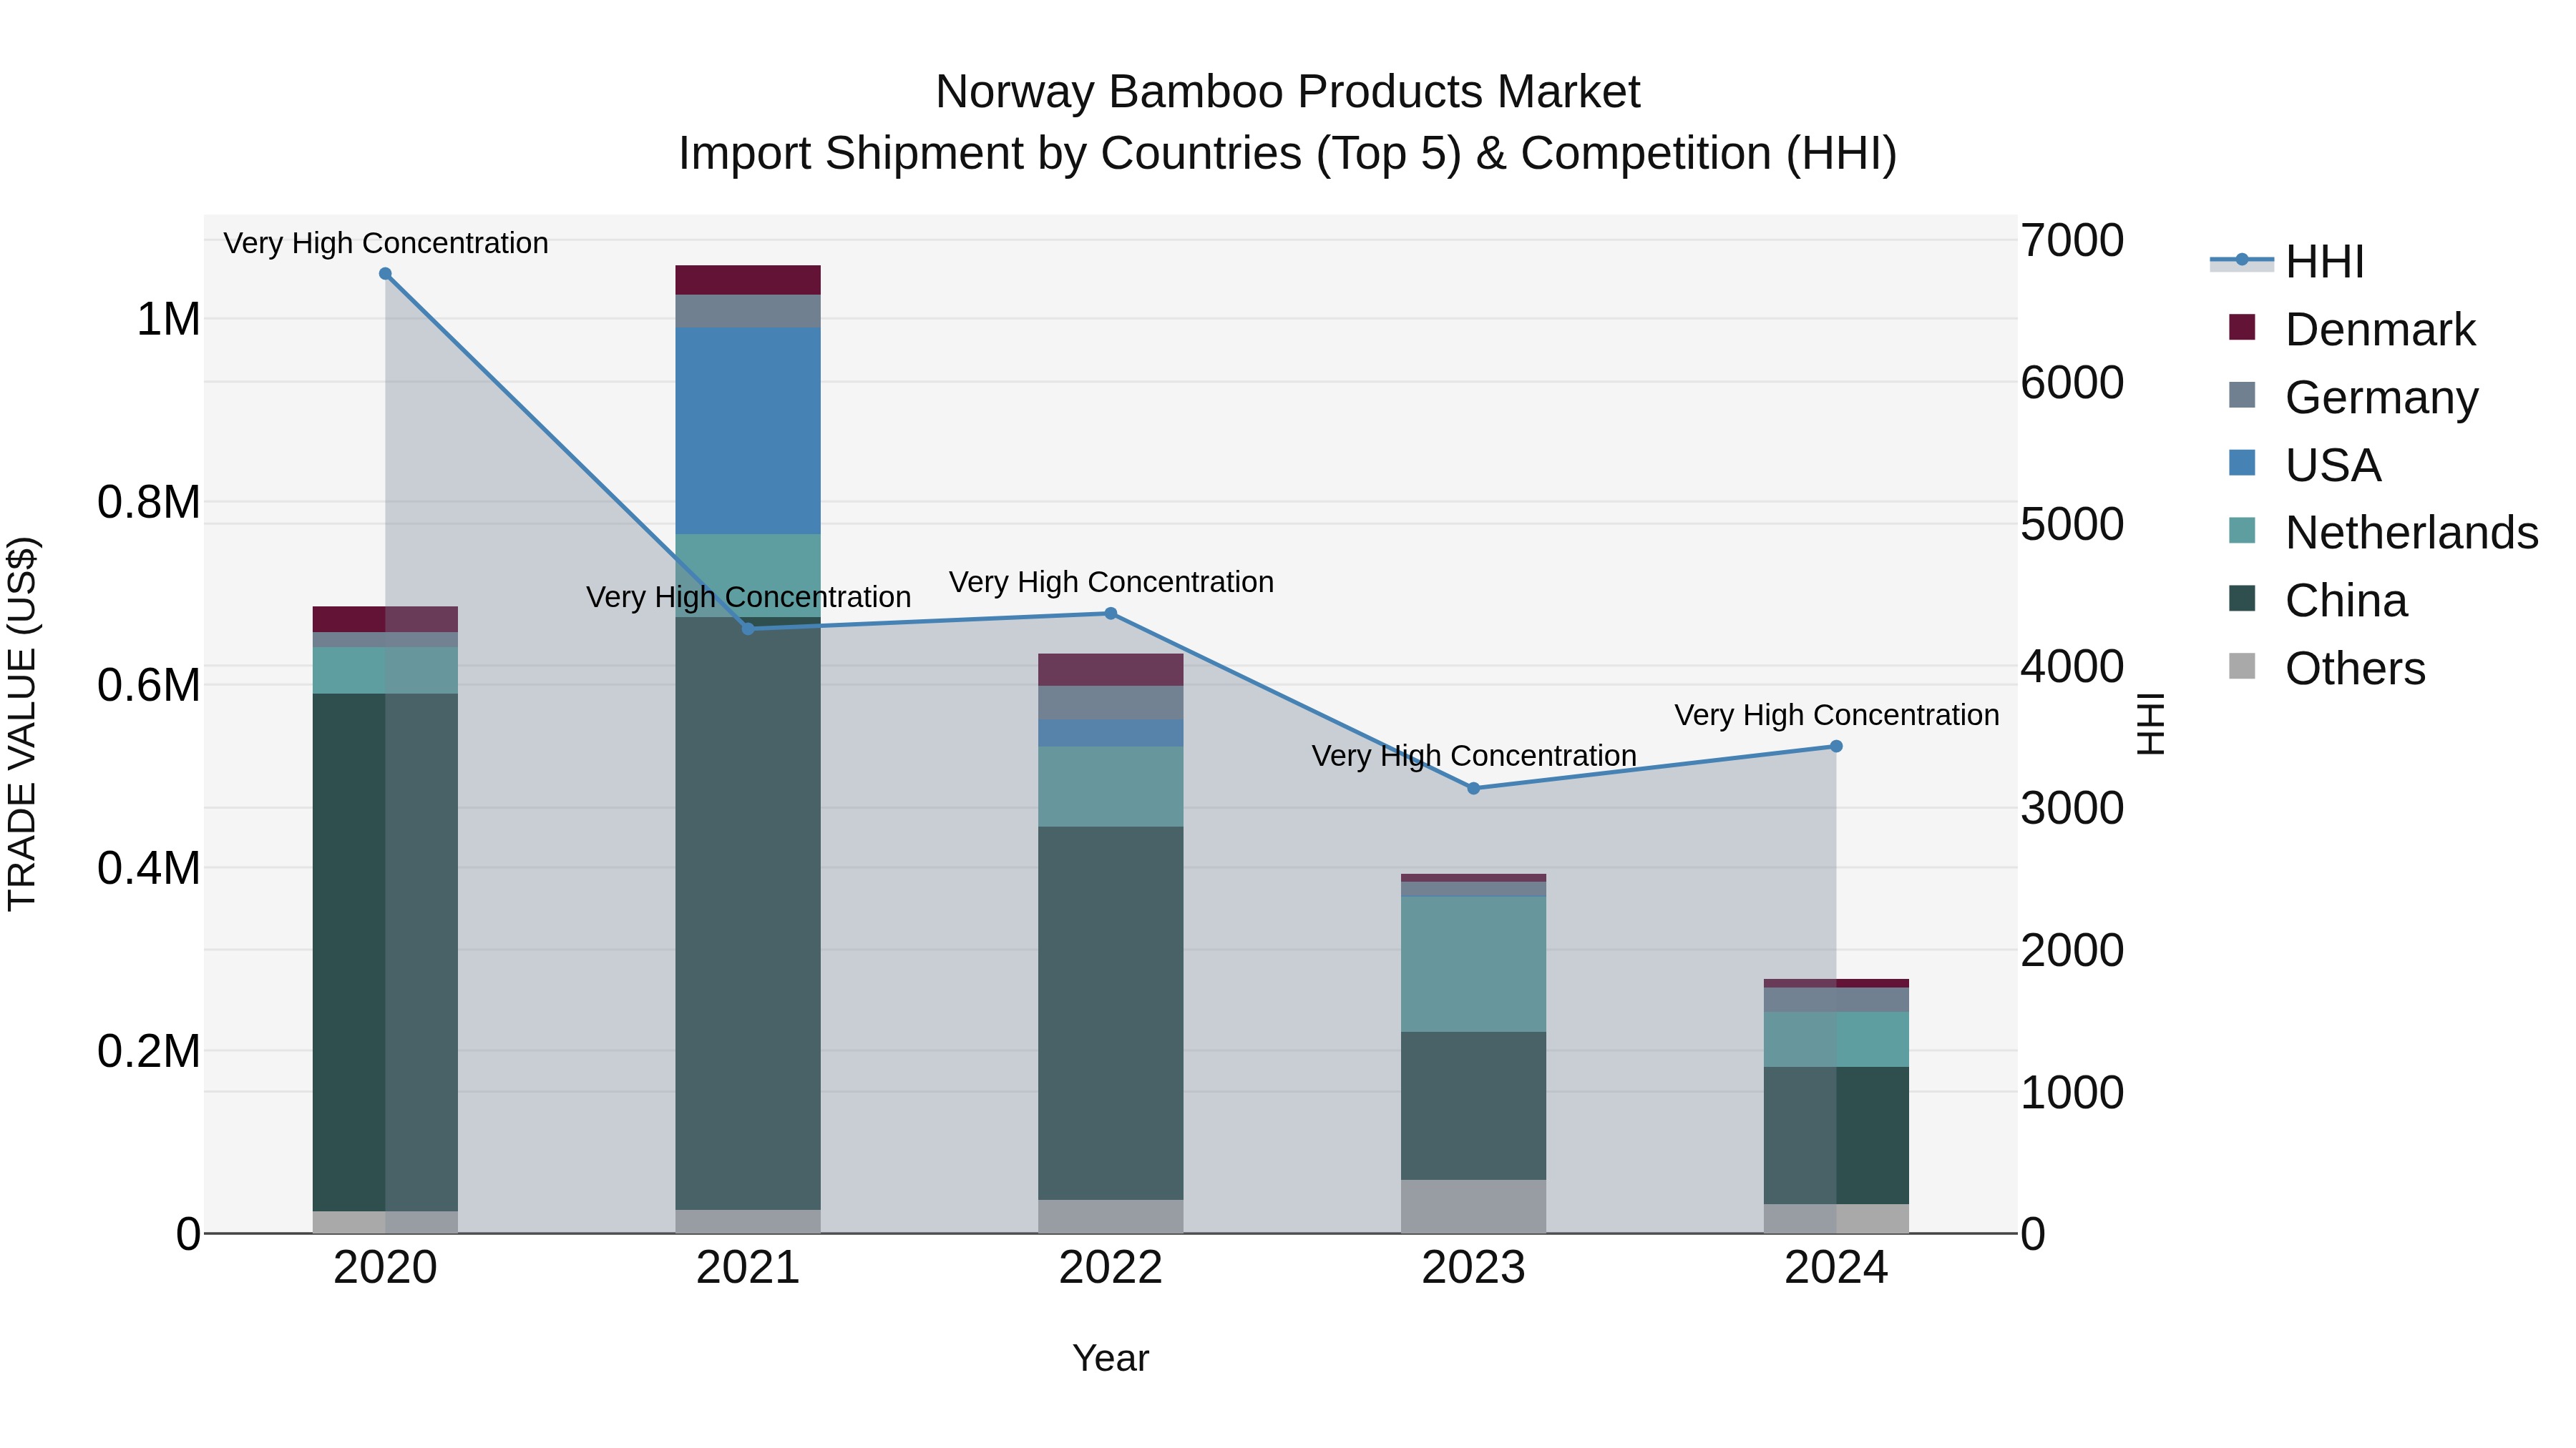Select the China segment in the 2020 bar
The width and height of the screenshot is (2576, 1448).
[x=385, y=952]
